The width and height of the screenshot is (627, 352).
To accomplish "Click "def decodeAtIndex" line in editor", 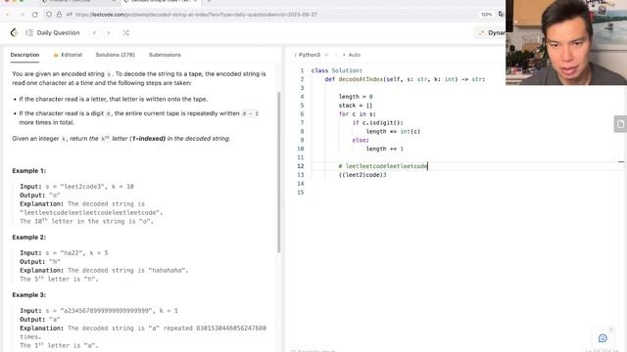I will click(x=405, y=79).
